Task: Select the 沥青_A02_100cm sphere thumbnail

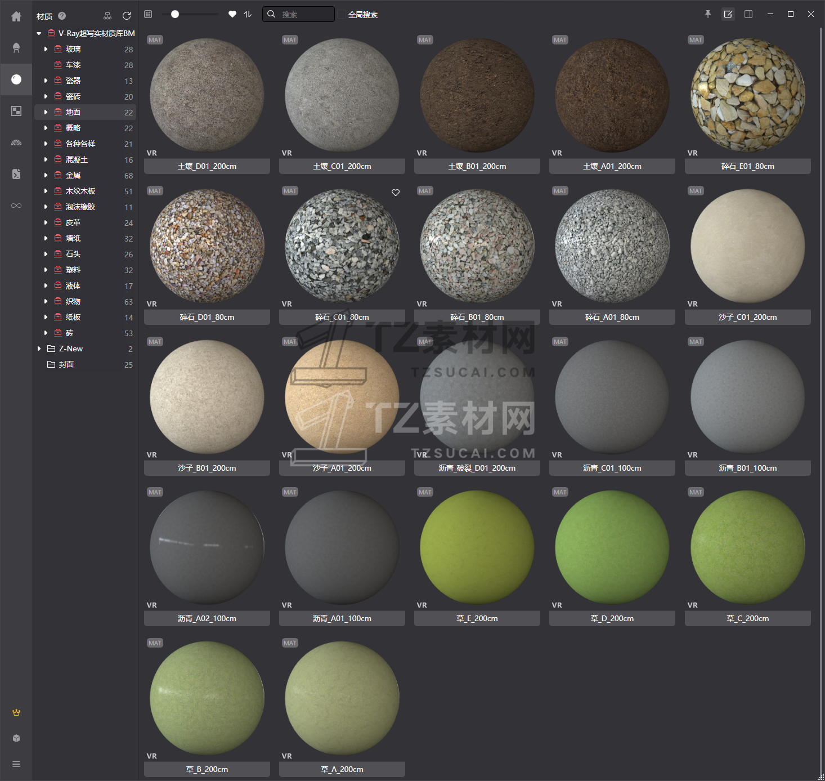Action: pyautogui.click(x=207, y=547)
